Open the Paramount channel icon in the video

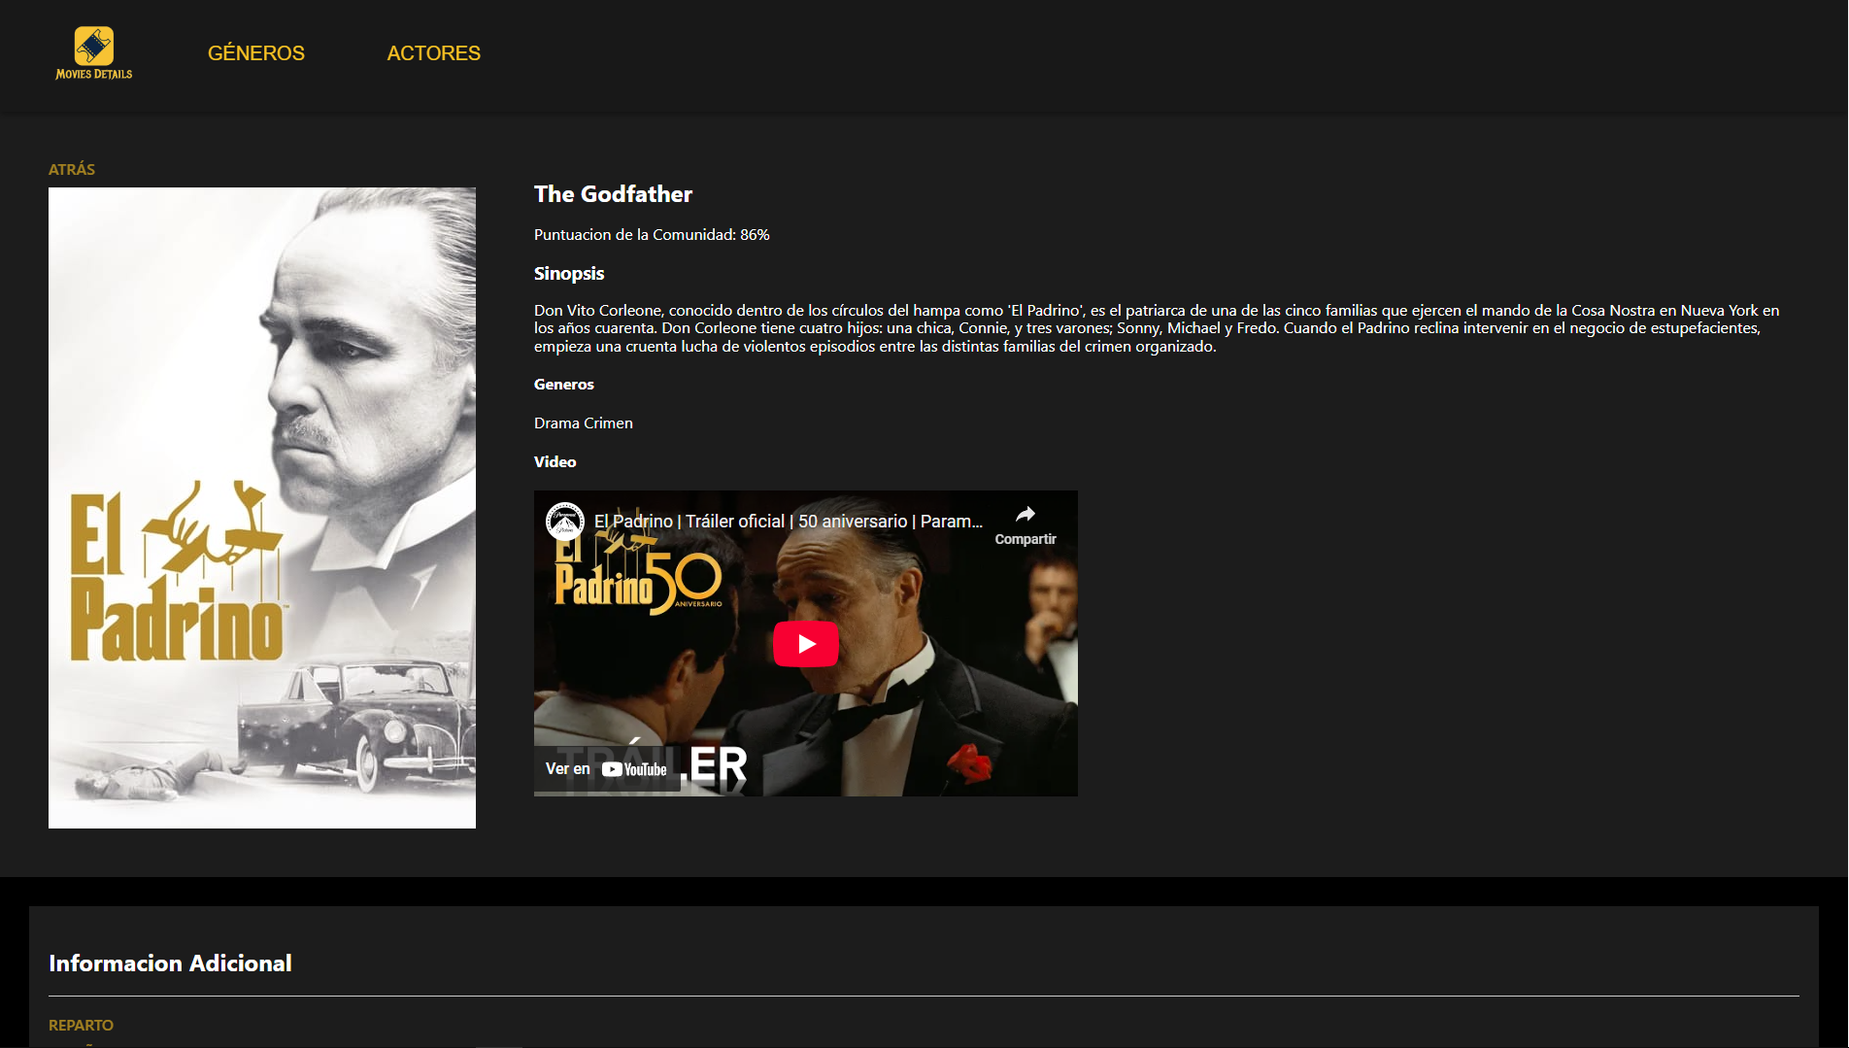click(564, 522)
